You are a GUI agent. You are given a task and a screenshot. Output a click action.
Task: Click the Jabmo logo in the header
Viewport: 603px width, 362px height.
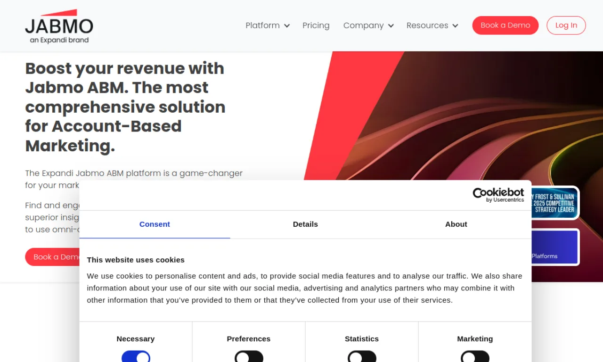click(x=59, y=26)
